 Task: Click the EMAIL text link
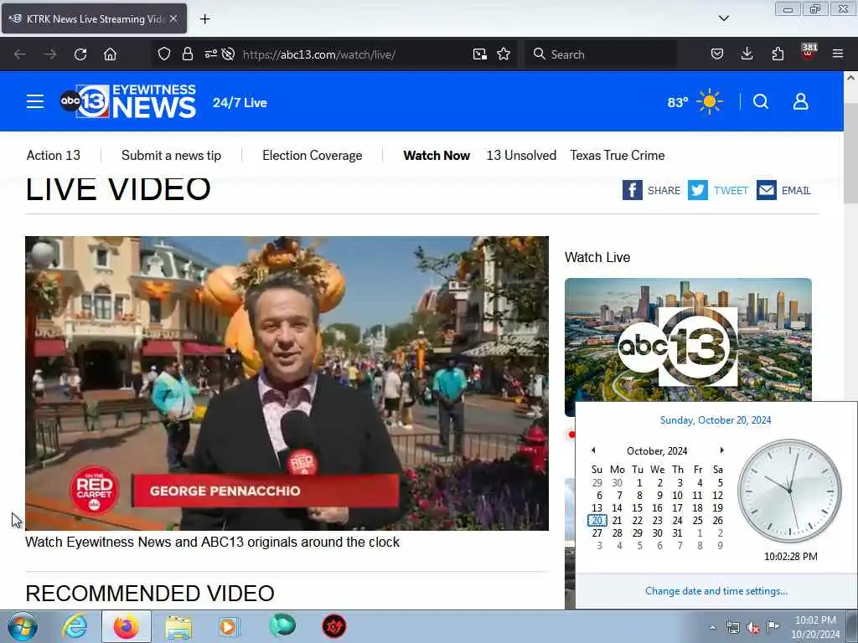click(796, 190)
